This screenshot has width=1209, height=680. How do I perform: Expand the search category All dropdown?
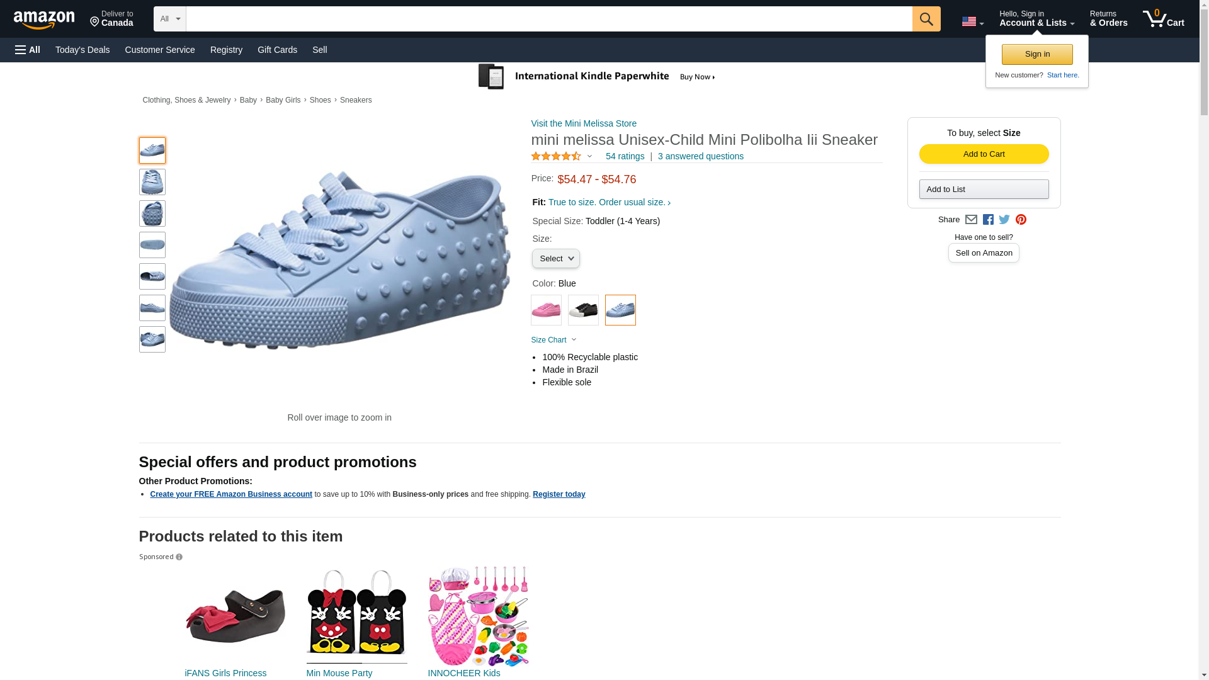(x=169, y=19)
